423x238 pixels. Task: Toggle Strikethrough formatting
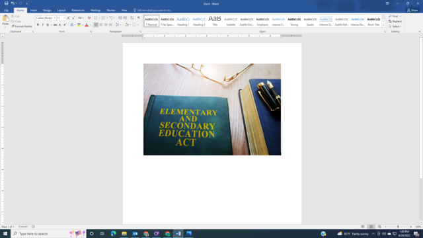tap(55, 25)
